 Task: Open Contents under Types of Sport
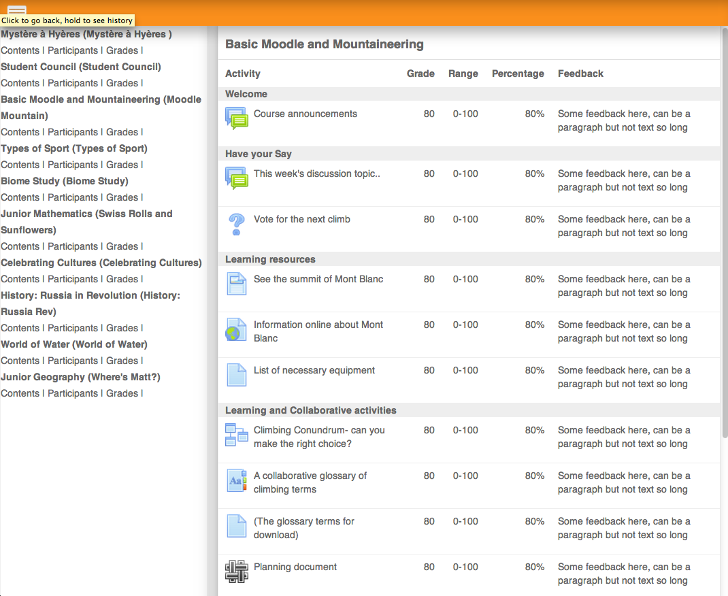point(20,165)
